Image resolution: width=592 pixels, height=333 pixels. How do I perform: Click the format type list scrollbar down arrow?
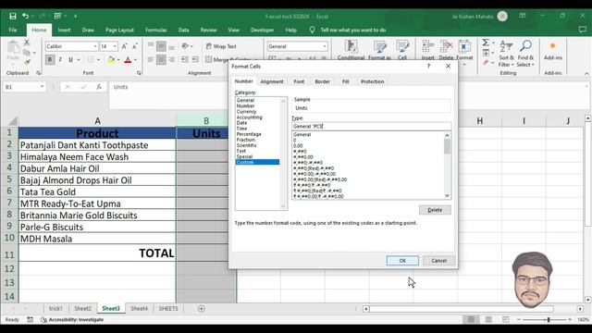pyautogui.click(x=447, y=195)
